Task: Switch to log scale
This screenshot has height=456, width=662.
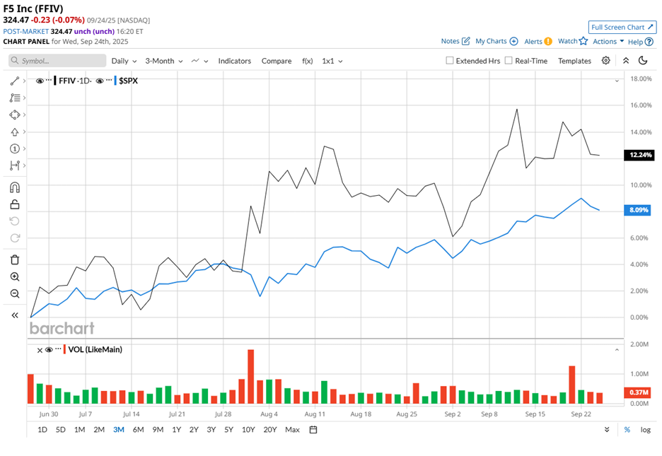Action: (646, 430)
